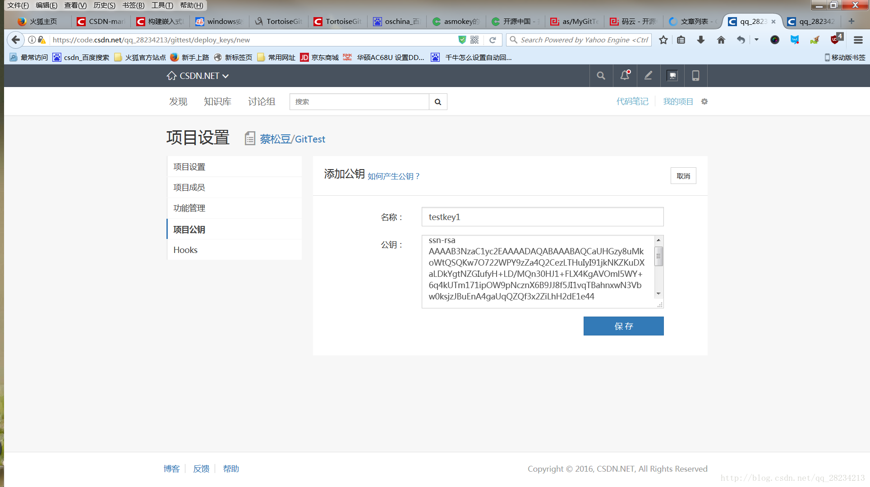This screenshot has width=870, height=487.
Task: Open the 历史(S) menu
Action: [104, 5]
